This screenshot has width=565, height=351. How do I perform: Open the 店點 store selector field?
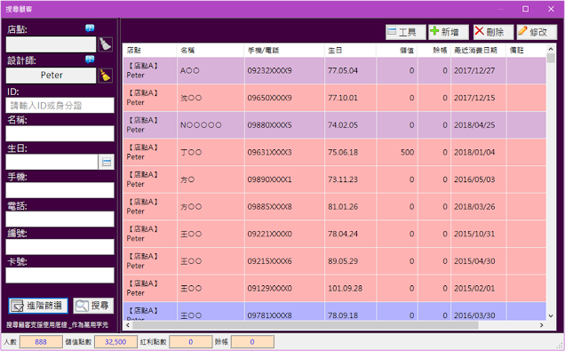pyautogui.click(x=52, y=44)
